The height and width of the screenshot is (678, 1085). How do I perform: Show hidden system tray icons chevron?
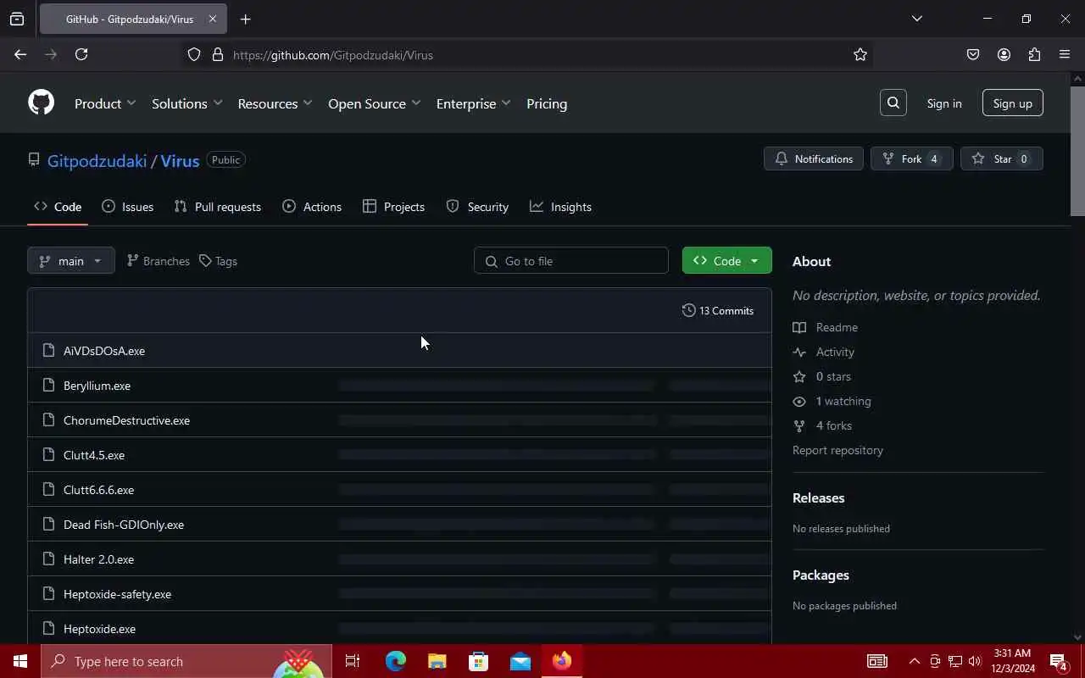914,661
